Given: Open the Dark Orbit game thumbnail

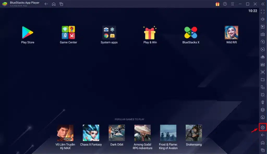Looking at the screenshot, I should click(x=117, y=133).
